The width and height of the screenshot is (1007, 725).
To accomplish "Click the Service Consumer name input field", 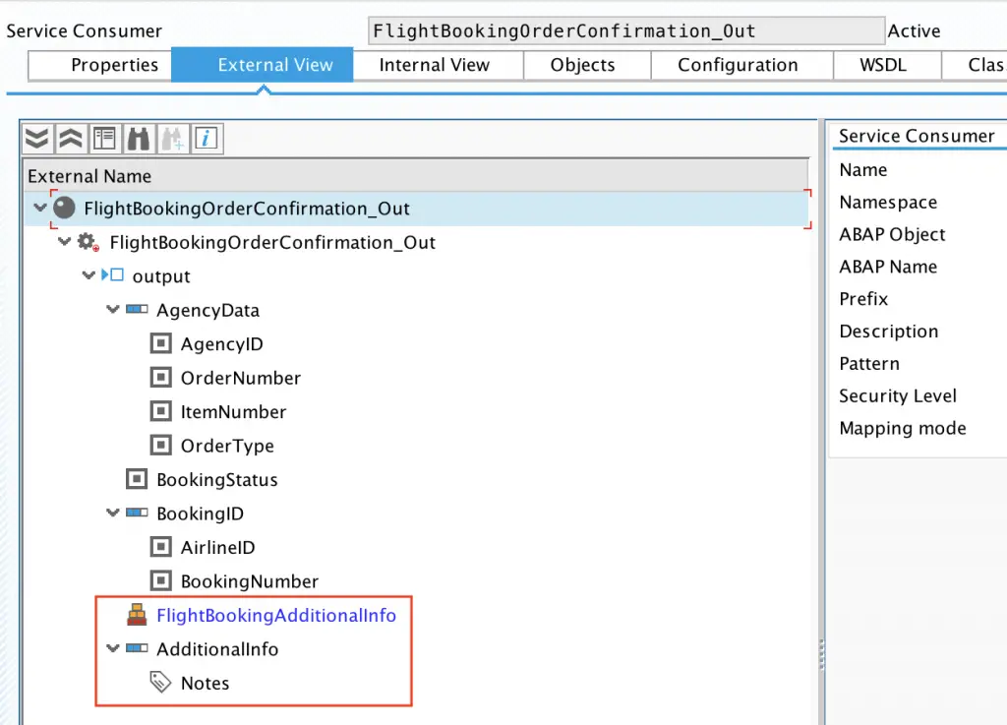I will point(626,30).
